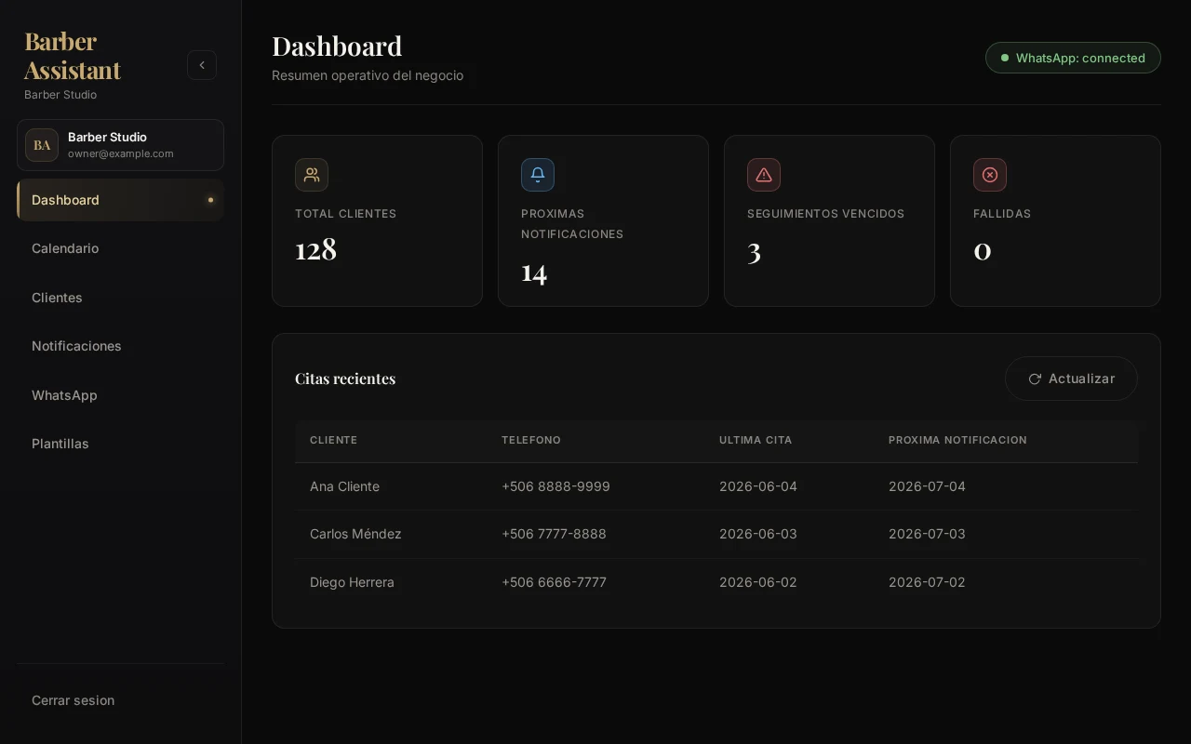Click the 0 failed value

click(x=982, y=250)
